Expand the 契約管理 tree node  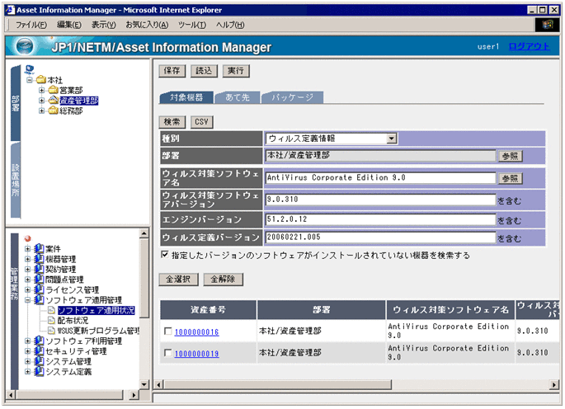[x=28, y=270]
